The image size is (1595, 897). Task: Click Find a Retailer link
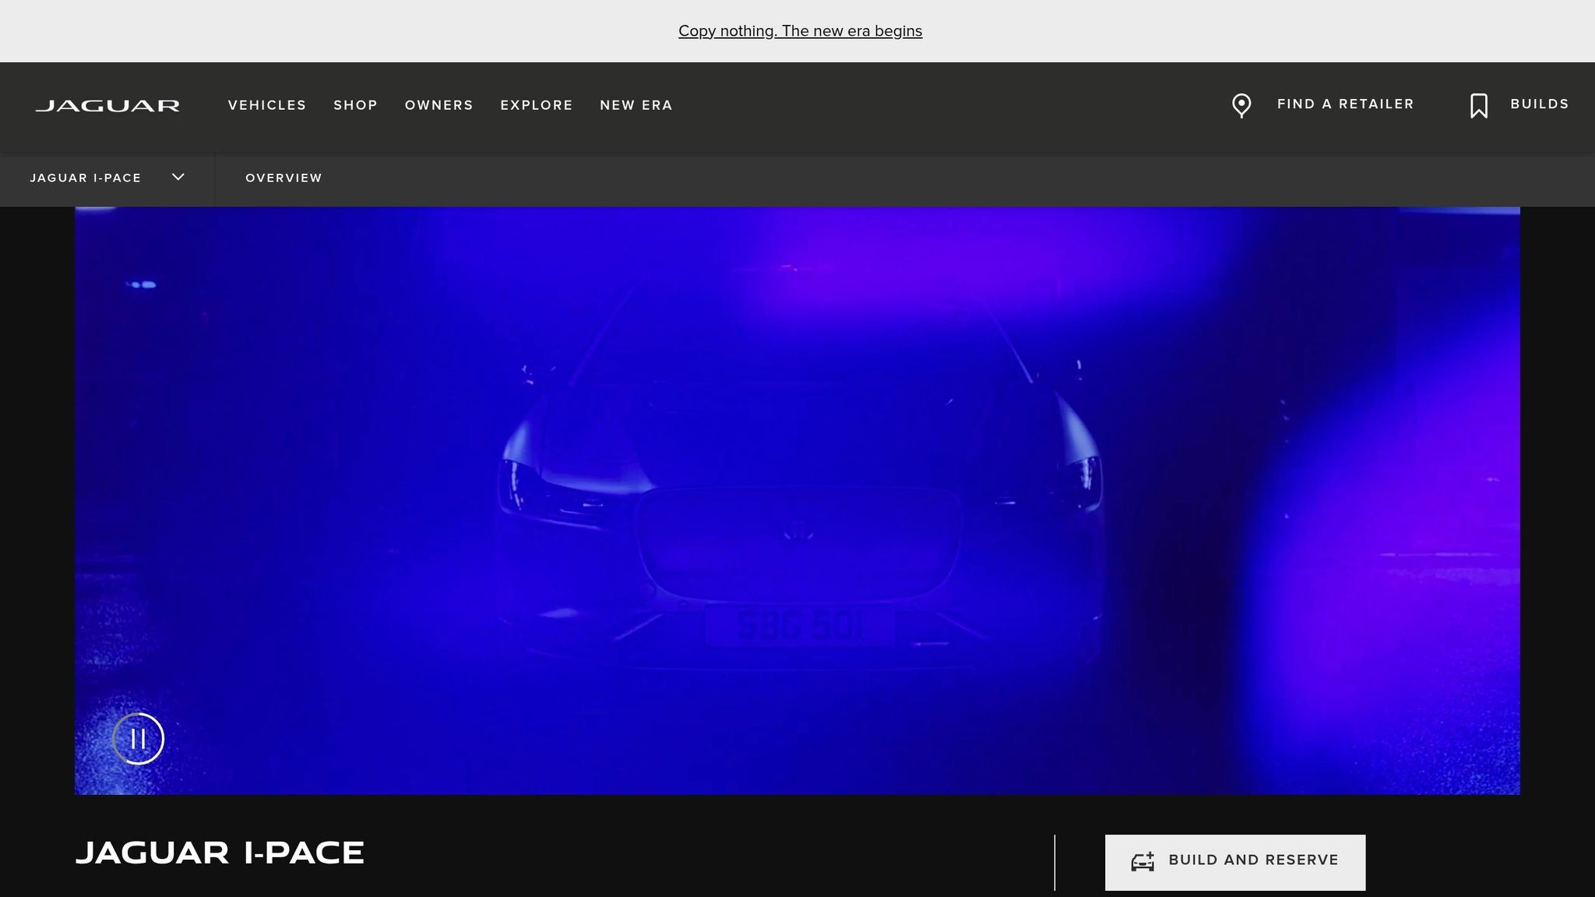[1345, 104]
